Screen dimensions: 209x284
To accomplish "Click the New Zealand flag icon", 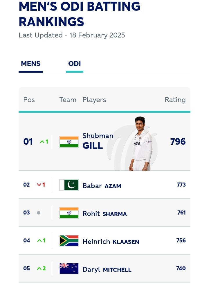I will [69, 269].
